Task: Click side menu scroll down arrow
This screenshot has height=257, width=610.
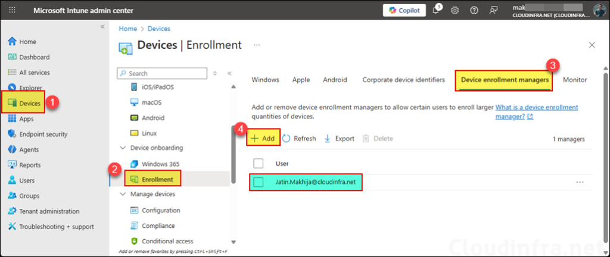Action: point(234,242)
